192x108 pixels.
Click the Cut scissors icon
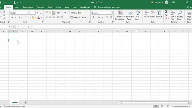coord(4,11)
